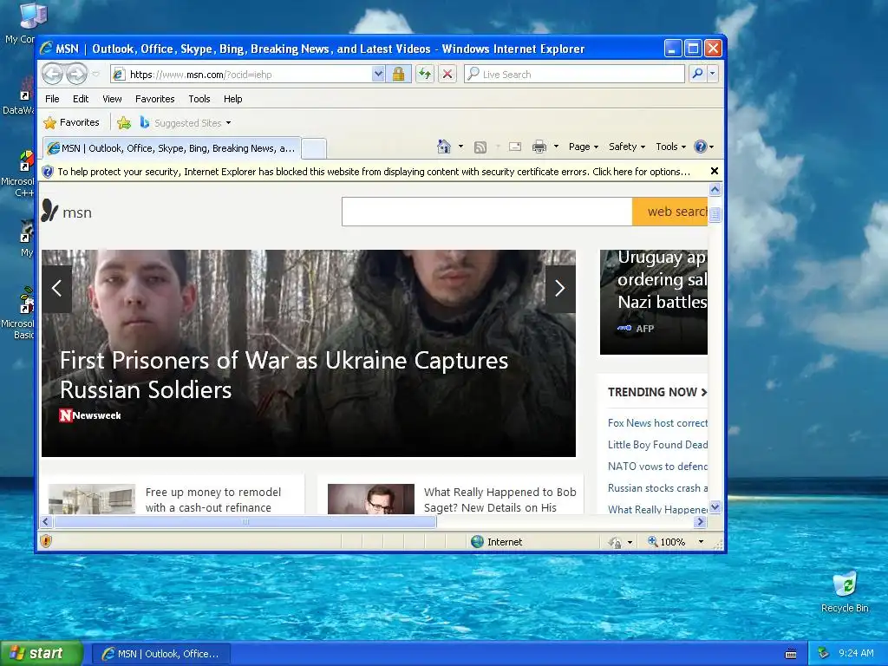Select the MSN browser tab
Viewport: 888px width, 666px height.
172,148
